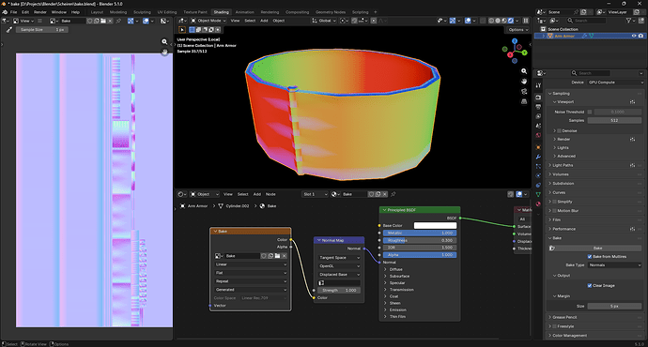Pause viewport render preview
648x347 pixels.
[x=526, y=21]
